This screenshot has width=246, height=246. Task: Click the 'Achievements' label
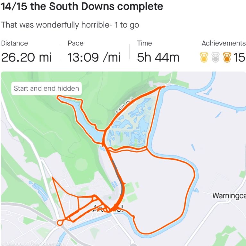223,43
